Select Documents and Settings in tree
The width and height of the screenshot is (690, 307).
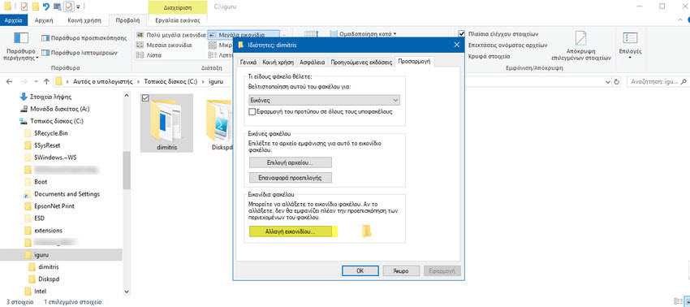(62, 194)
